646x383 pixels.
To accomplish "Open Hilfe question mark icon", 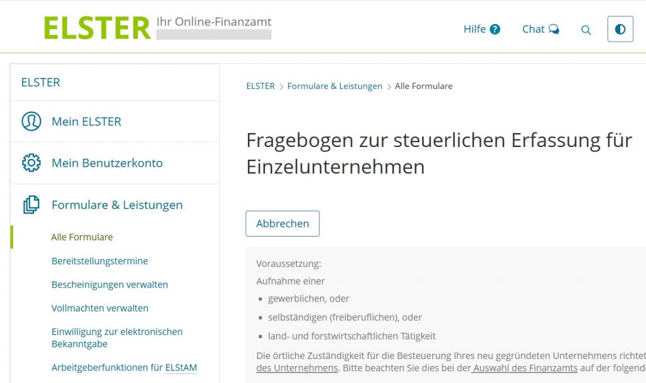I will [495, 29].
